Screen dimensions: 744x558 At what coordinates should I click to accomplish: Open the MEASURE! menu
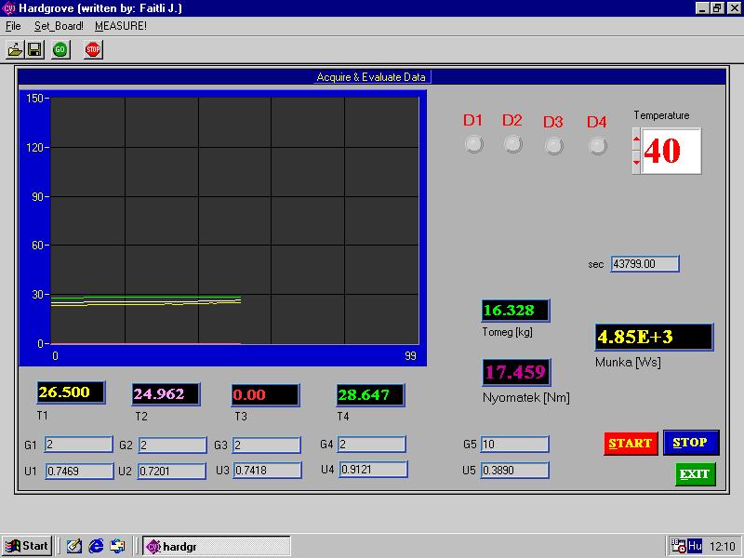[121, 26]
